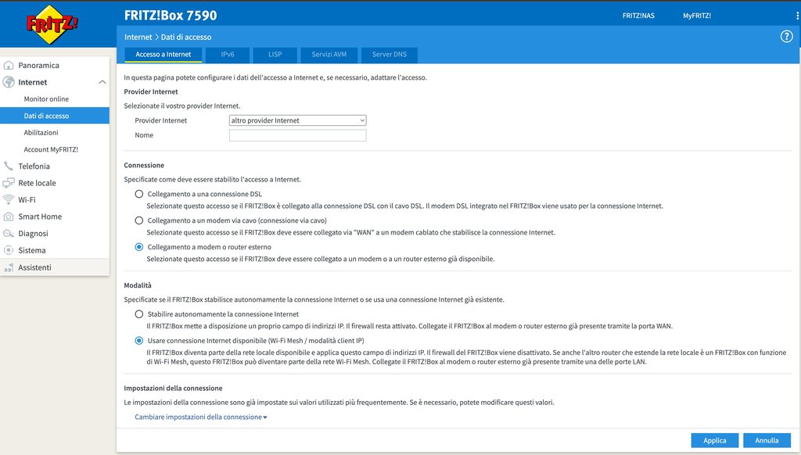801x455 pixels.
Task: Click the Panoramica house icon
Action: 9,66
